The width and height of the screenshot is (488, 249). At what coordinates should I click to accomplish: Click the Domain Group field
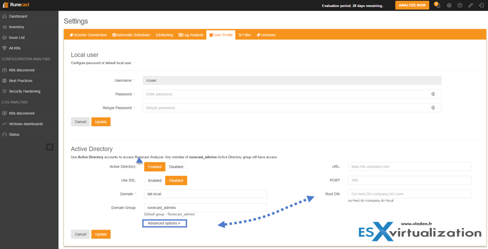coord(205,208)
